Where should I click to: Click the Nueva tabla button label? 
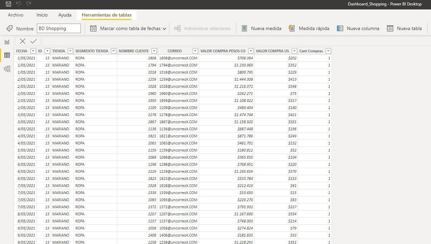coord(409,28)
